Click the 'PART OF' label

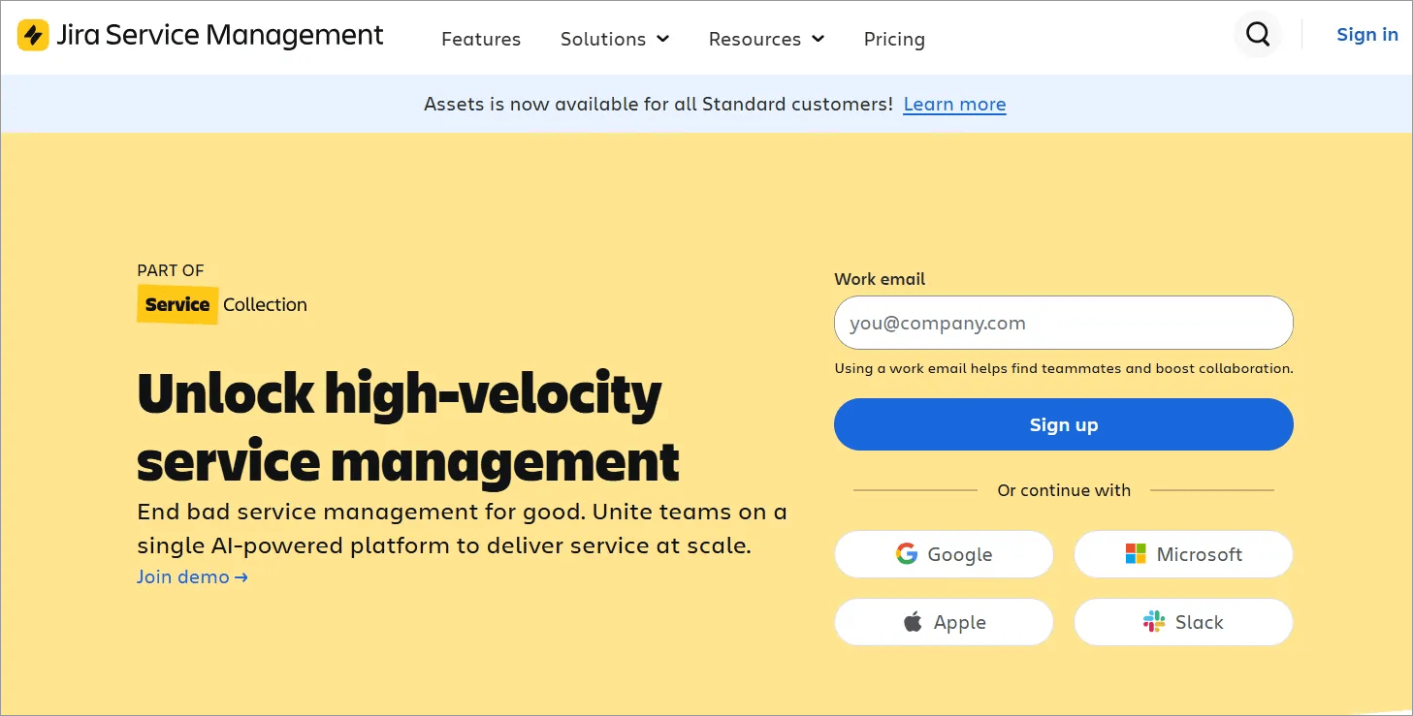pos(171,270)
